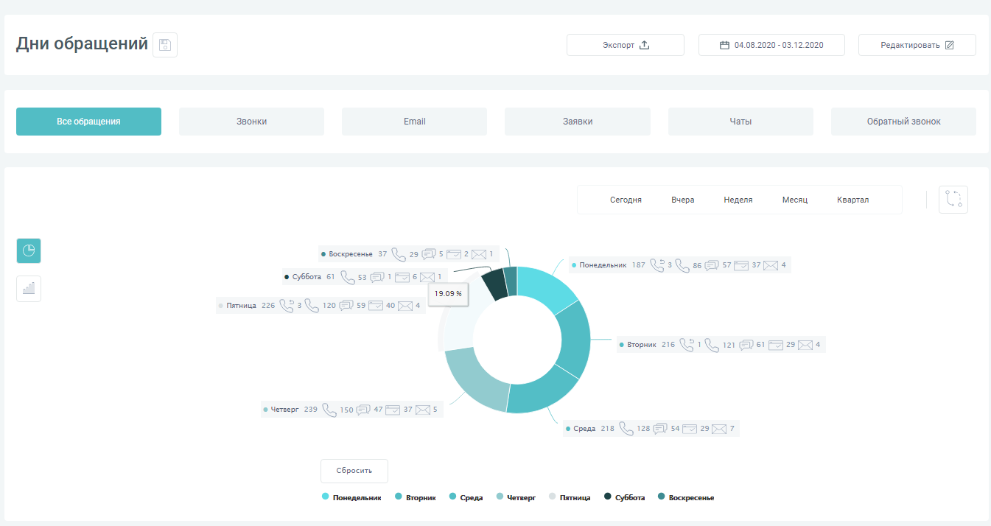
Task: Select the Неделя period
Action: [x=738, y=200]
